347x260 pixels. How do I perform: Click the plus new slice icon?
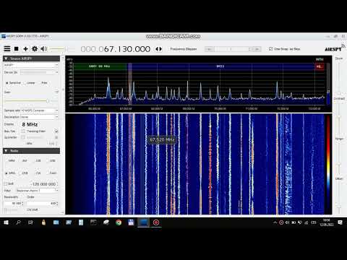pos(25,49)
